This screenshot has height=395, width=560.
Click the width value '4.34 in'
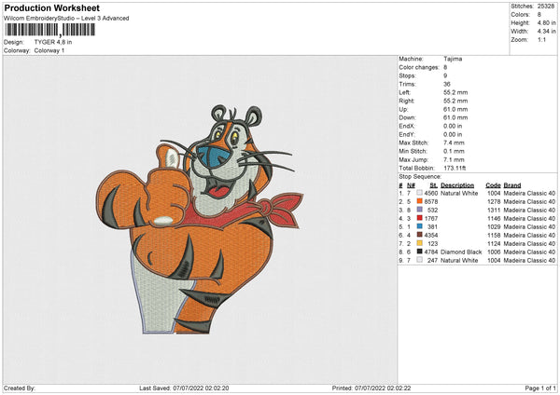546,32
